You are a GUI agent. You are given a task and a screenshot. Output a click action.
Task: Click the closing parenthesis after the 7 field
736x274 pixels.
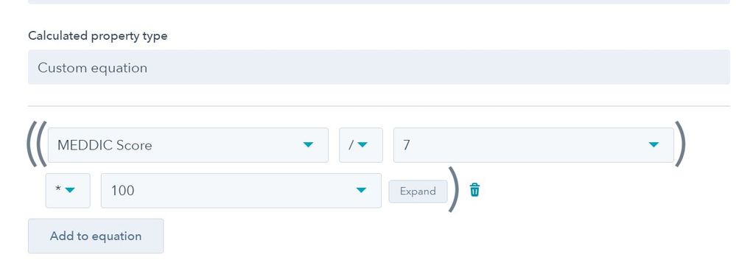coord(681,144)
